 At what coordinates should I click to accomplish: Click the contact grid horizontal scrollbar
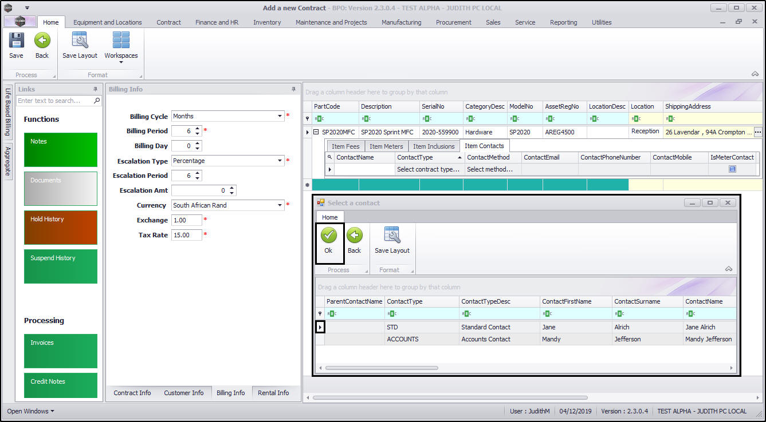(x=382, y=368)
